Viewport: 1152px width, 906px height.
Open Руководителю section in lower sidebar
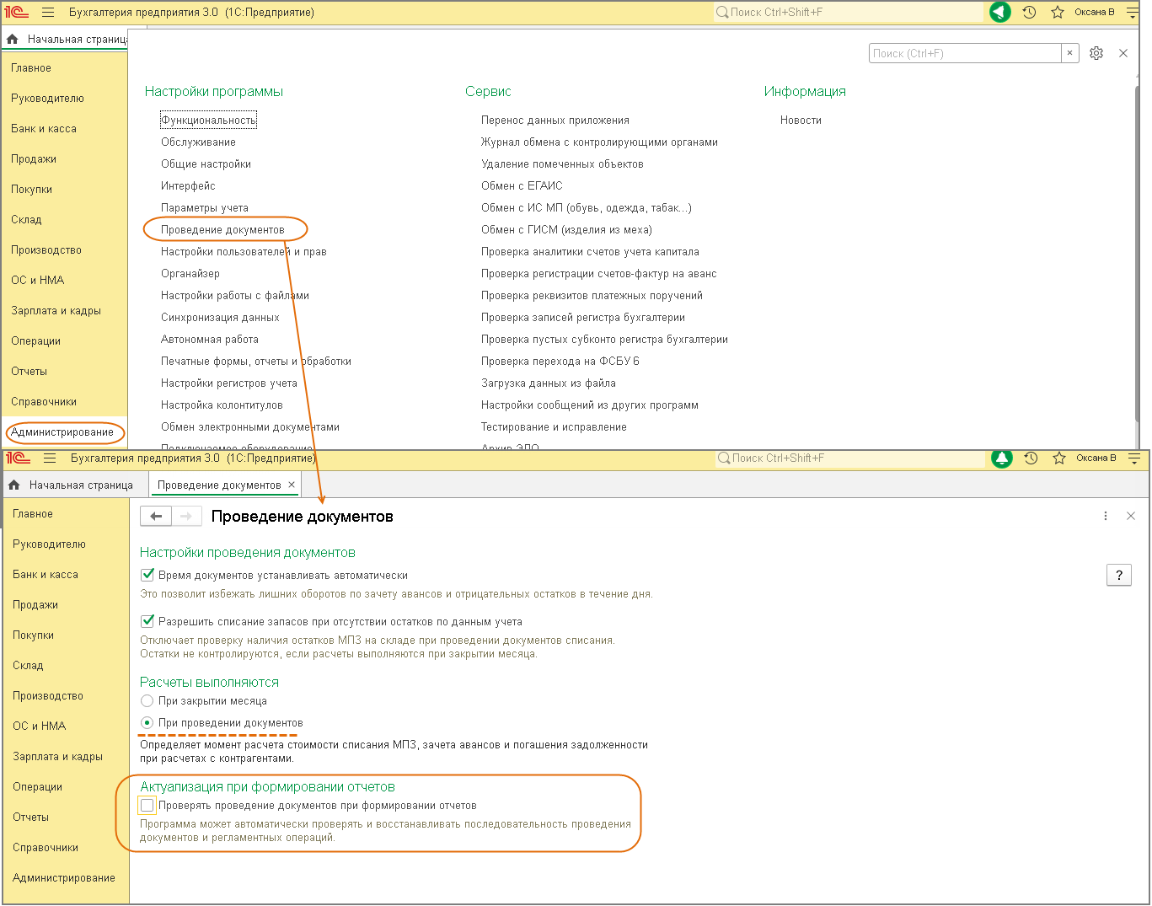(x=49, y=544)
